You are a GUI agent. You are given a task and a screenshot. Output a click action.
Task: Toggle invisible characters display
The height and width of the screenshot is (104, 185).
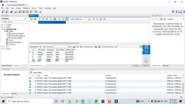(101, 19)
